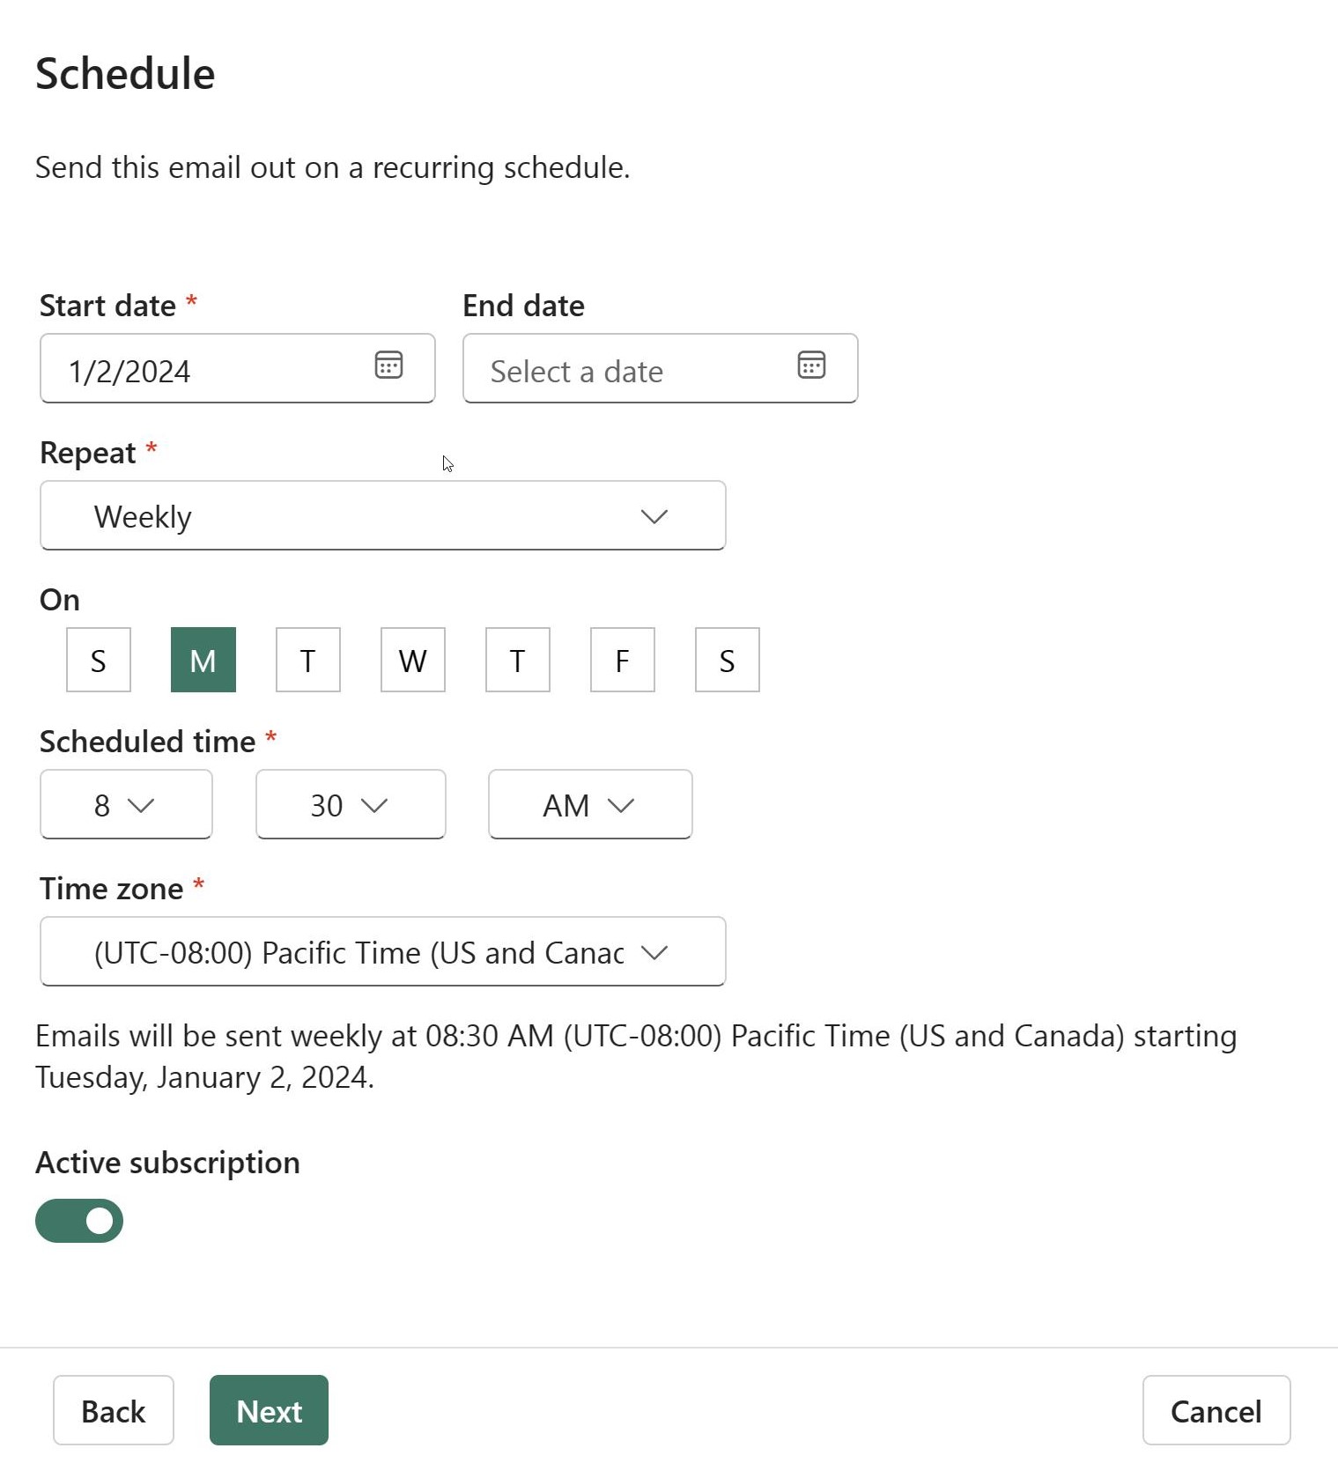Open the Repeat frequency dropdown
Screen dimensions: 1338x1463
381,515
